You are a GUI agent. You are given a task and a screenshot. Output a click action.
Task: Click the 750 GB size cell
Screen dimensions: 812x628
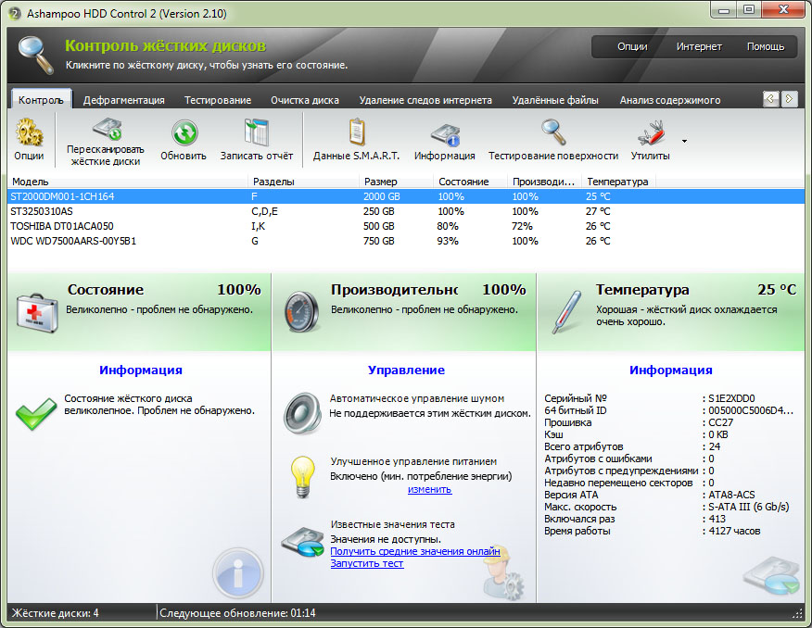tap(379, 241)
